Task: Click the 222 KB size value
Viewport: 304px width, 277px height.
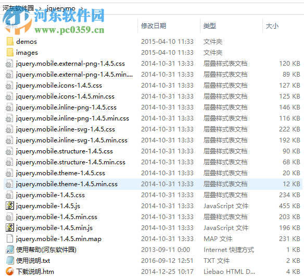Action: click(x=289, y=129)
